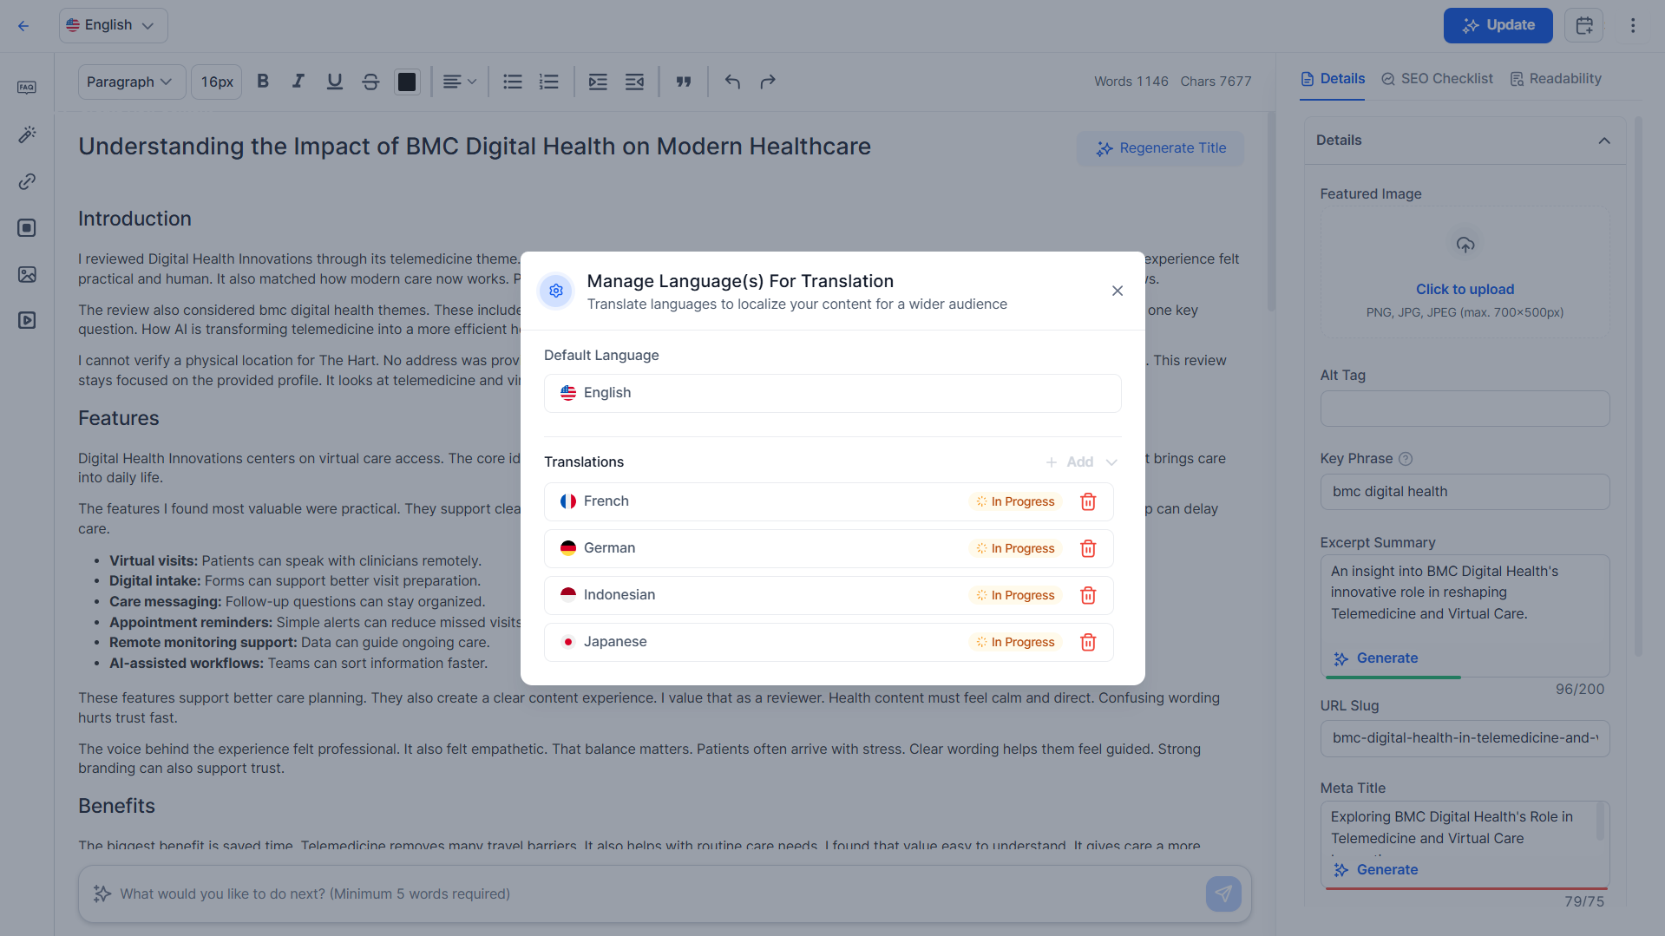The image size is (1665, 936).
Task: Click the back arrow icon
Action: (23, 26)
